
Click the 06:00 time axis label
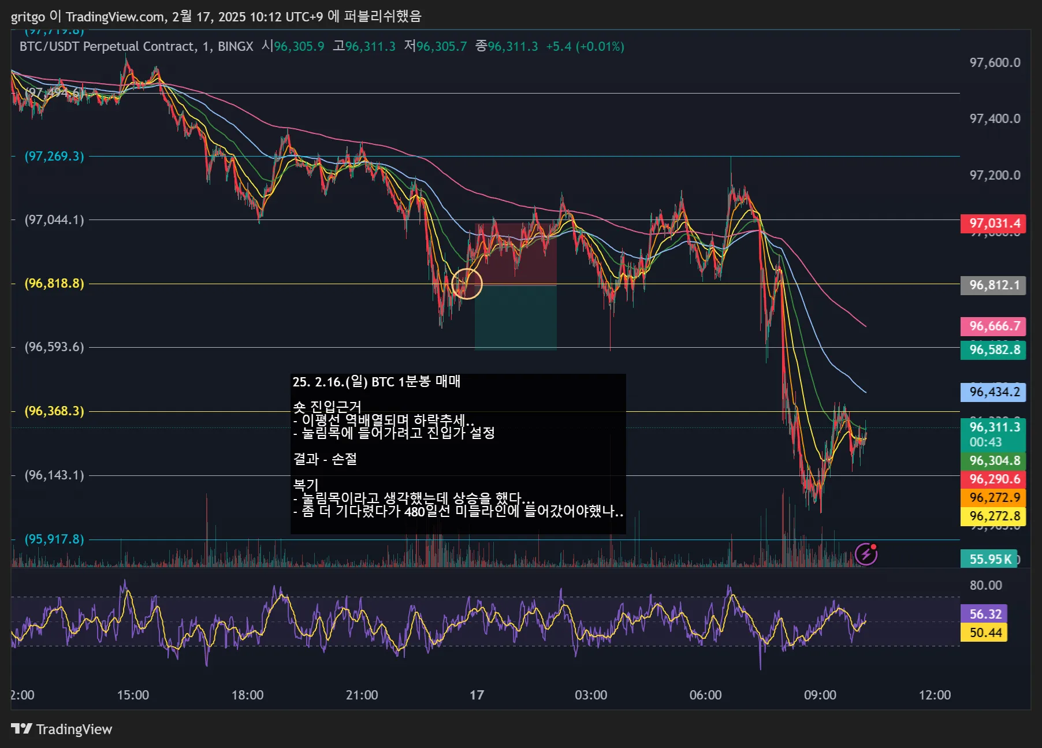[705, 695]
